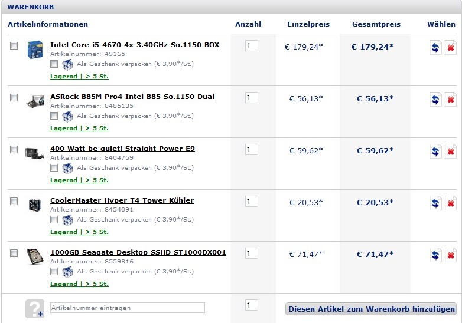Viewport: 462px width, 323px height.
Task: Open Intel Core i5 product thumbnail
Action: [35, 50]
